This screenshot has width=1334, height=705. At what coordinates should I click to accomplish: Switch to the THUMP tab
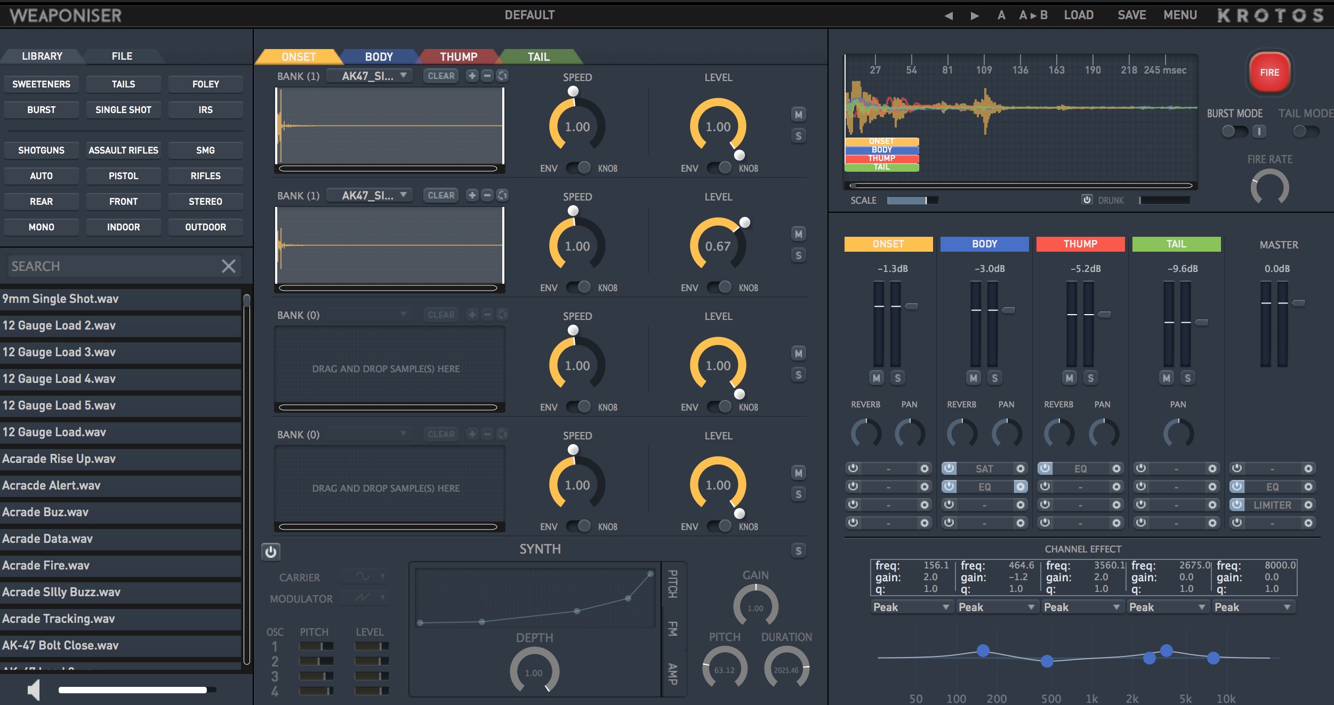(x=459, y=57)
